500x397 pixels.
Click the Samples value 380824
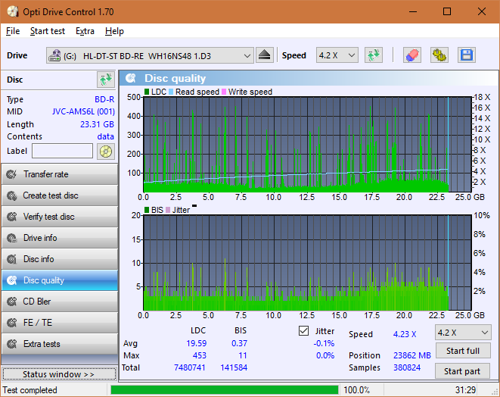[x=407, y=367]
